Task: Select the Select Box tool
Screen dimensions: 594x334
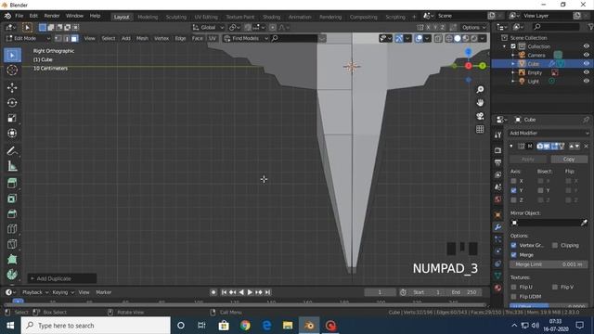Action: 12,56
